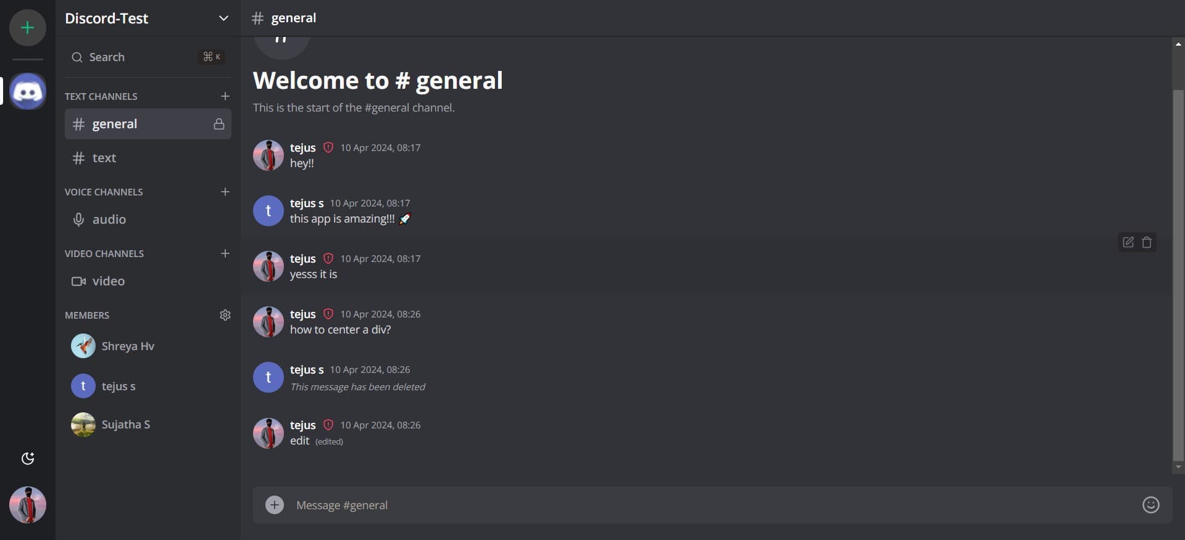Image resolution: width=1185 pixels, height=540 pixels.
Task: Delete the 'yesss it is' message
Action: (x=1147, y=242)
